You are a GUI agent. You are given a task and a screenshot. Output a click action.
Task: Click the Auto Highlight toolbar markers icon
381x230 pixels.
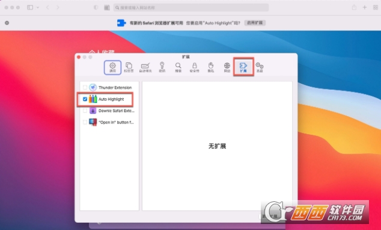(x=107, y=8)
